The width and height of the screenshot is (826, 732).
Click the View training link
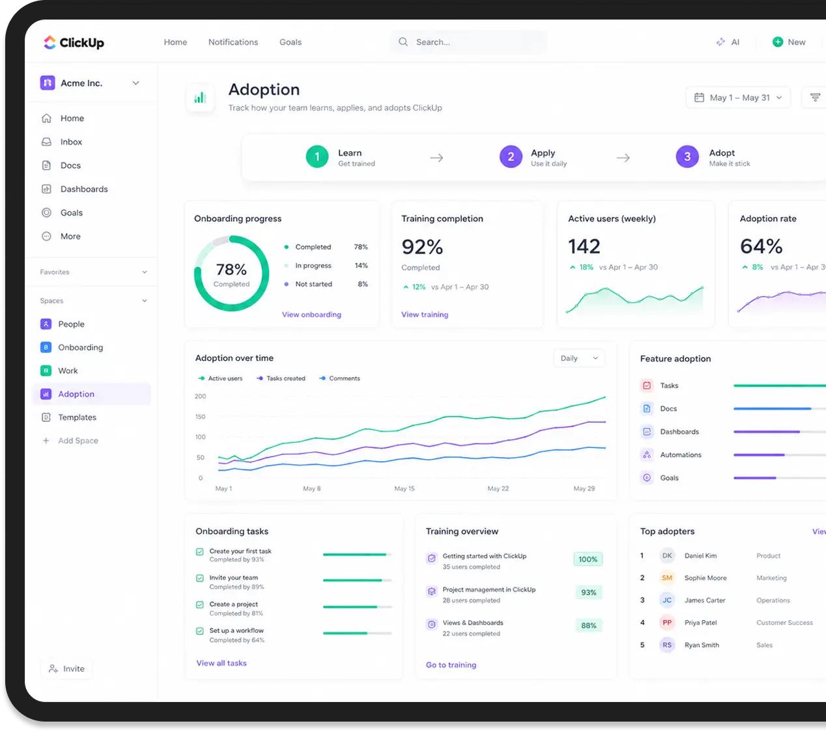pos(425,315)
